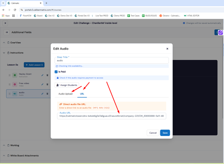Click the Direct audio file URL link icon
The height and width of the screenshot is (164, 224).
click(x=60, y=104)
